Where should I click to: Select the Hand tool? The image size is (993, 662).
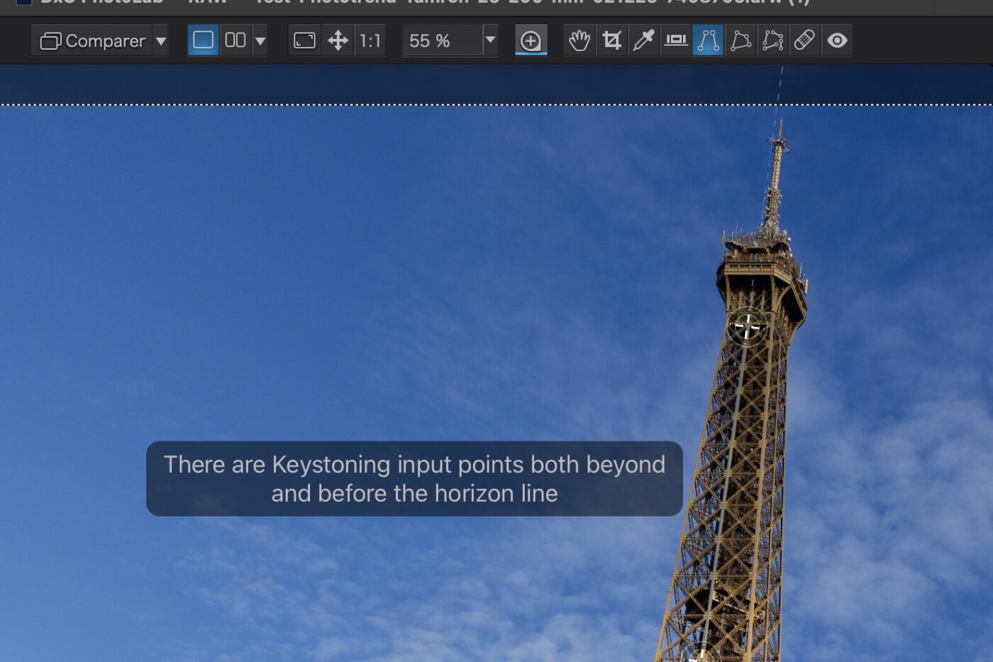click(579, 40)
